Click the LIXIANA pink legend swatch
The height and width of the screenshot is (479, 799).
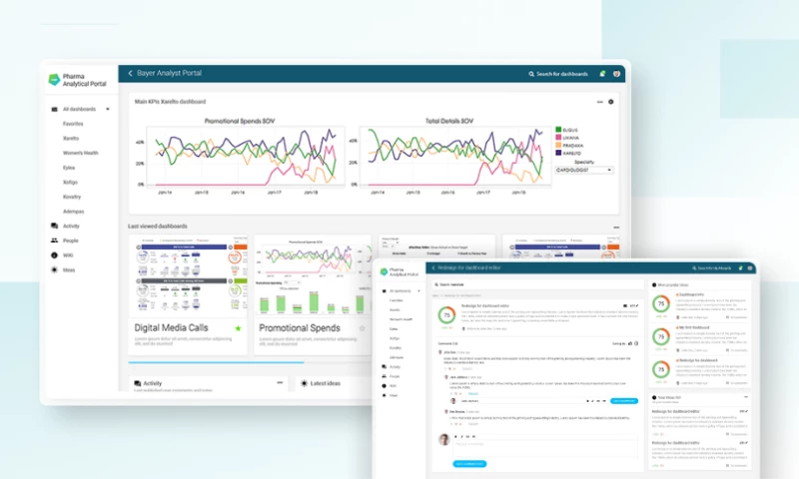558,138
